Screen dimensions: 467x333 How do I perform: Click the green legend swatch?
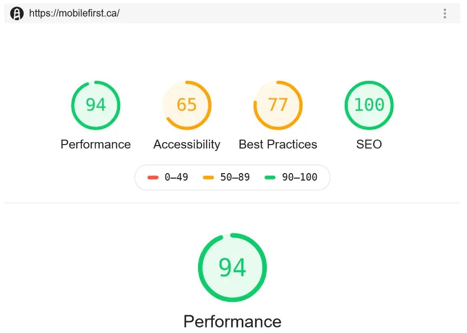270,178
